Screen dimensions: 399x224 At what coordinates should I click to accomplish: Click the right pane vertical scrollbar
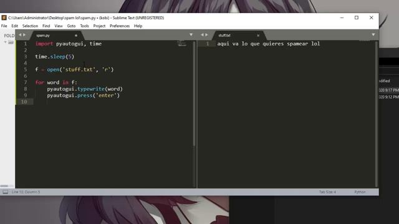(x=377, y=114)
